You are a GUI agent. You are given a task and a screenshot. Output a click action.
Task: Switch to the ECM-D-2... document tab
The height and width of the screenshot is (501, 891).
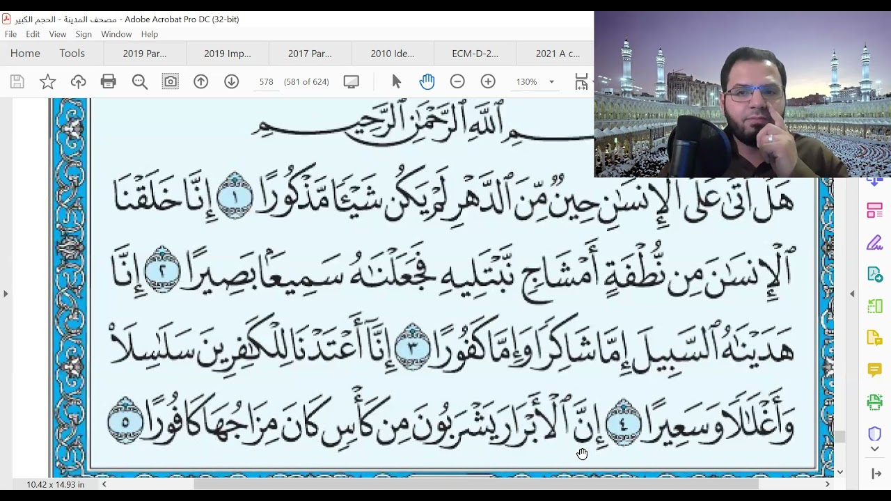click(x=475, y=54)
